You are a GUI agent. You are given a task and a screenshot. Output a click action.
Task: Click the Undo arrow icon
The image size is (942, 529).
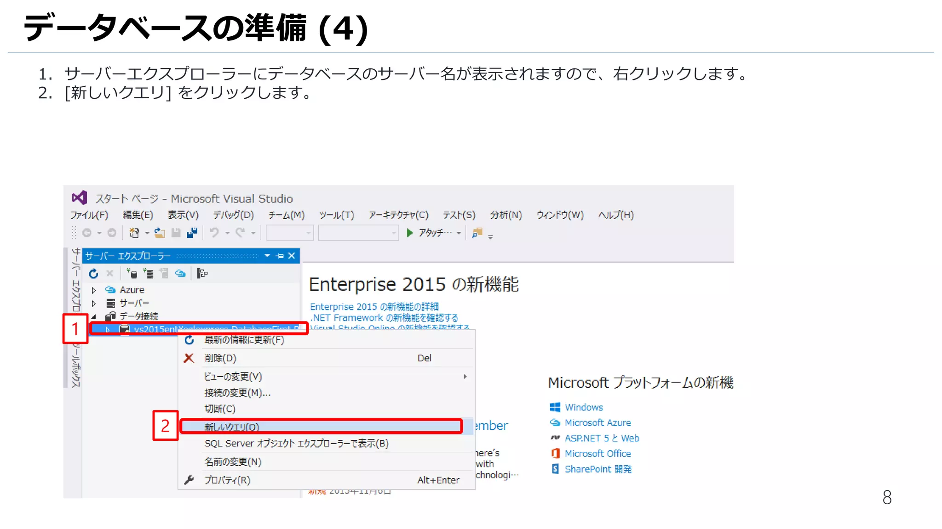pyautogui.click(x=214, y=233)
